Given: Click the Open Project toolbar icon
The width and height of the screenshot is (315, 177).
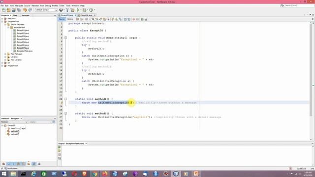Looking at the screenshot, I should [x=13, y=10].
